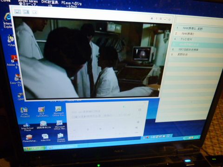Click the second view-mode button in TV toolbar
Screen dimensions: 223x167
point(26,12)
